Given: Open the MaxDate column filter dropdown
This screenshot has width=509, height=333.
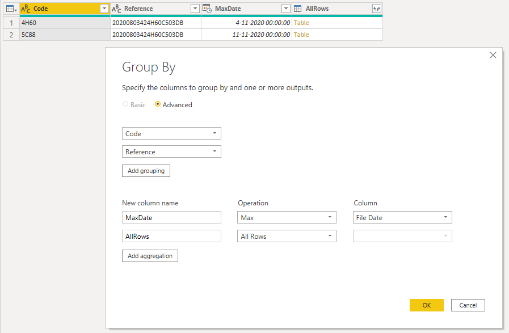Looking at the screenshot, I should (x=285, y=9).
